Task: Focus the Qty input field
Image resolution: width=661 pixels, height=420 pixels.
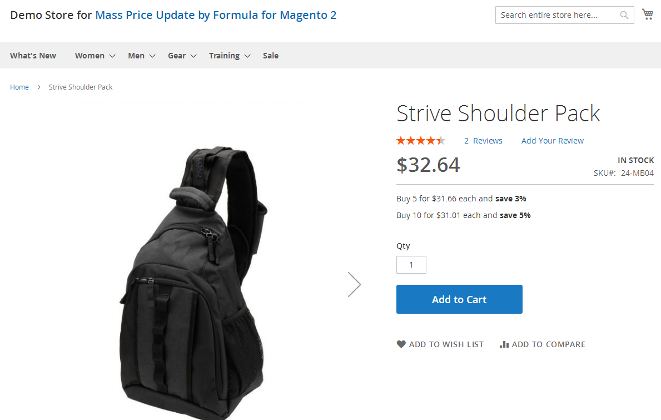Action: click(x=411, y=265)
